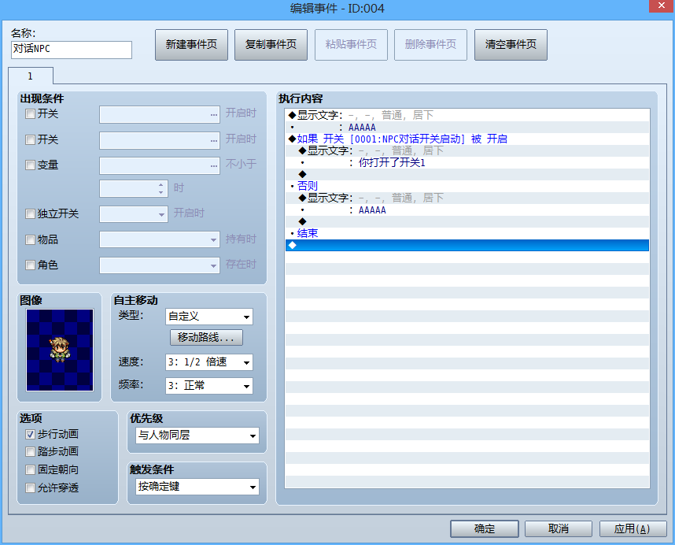Select the ': AAAAA' line under 否则
Viewport: 675px width, 545px height.
(x=467, y=209)
